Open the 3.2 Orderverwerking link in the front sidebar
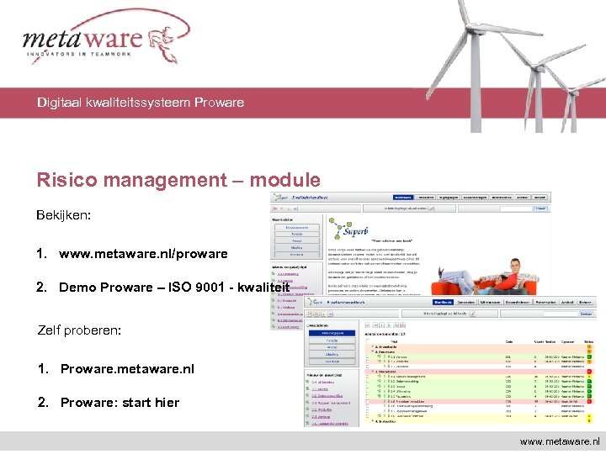This screenshot has height=454, width=606. 327,396
